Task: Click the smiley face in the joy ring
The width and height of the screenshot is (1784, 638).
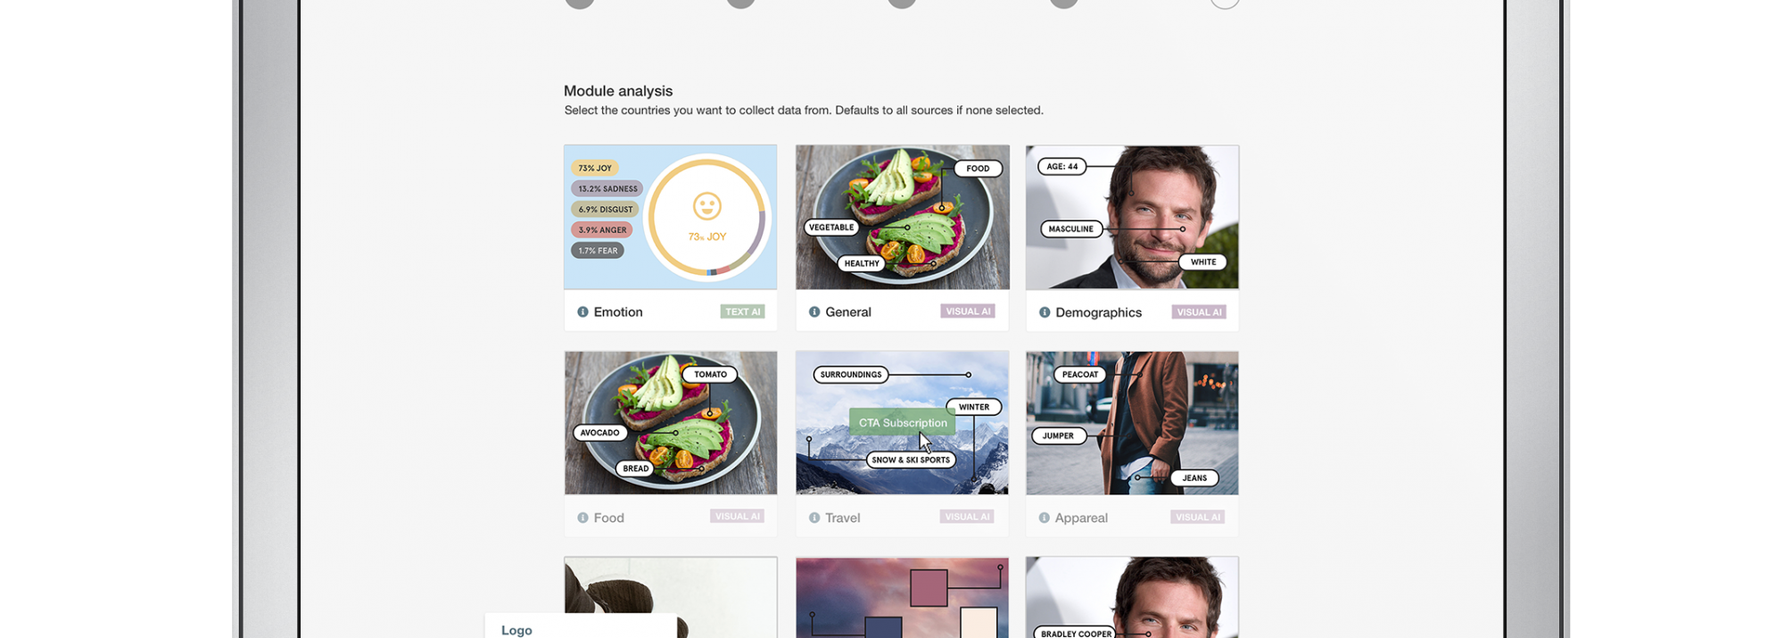Action: [706, 206]
